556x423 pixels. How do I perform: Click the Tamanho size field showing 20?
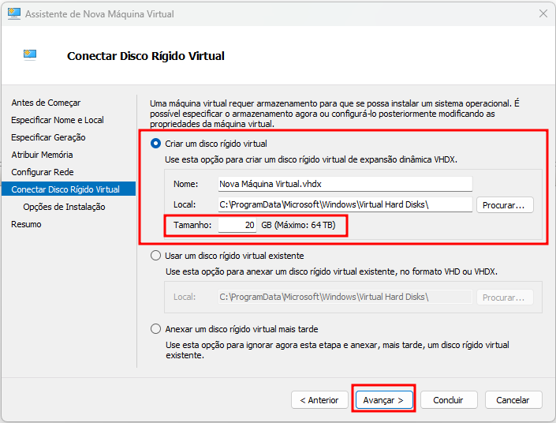point(237,225)
